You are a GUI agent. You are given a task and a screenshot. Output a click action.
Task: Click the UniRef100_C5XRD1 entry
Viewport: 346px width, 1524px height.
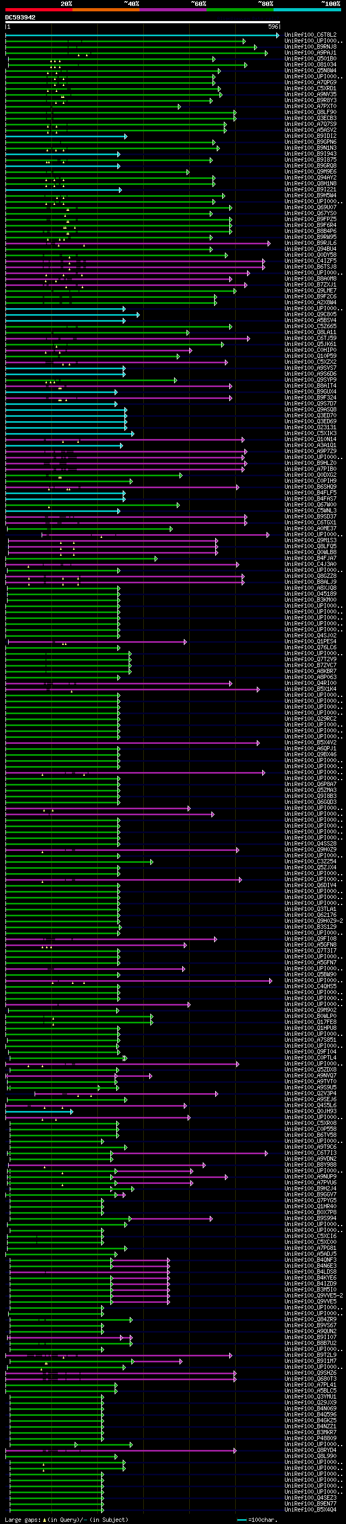pyautogui.click(x=310, y=88)
